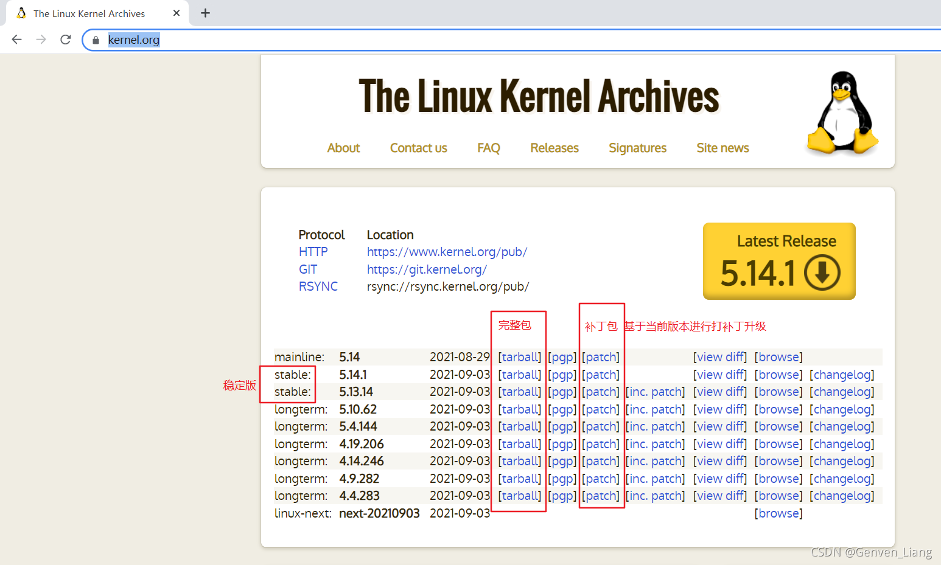Browse the stable 5.13.14 source
Screen dimensions: 941x565
pos(778,392)
